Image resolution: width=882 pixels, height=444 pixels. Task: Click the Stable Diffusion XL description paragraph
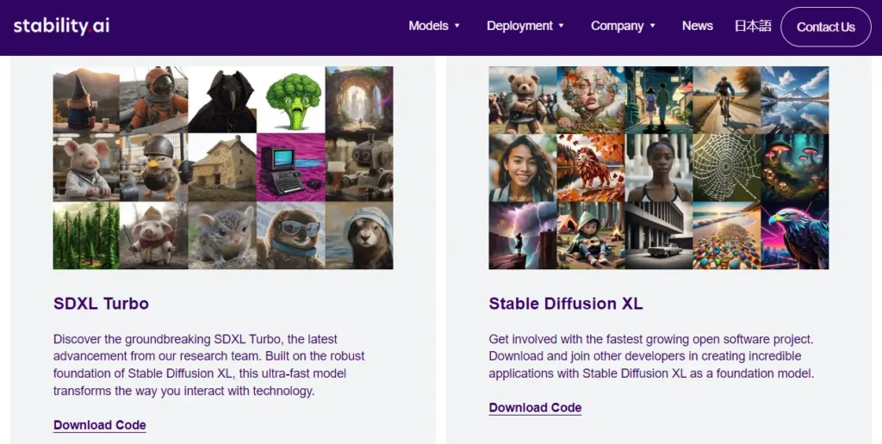[x=651, y=356]
